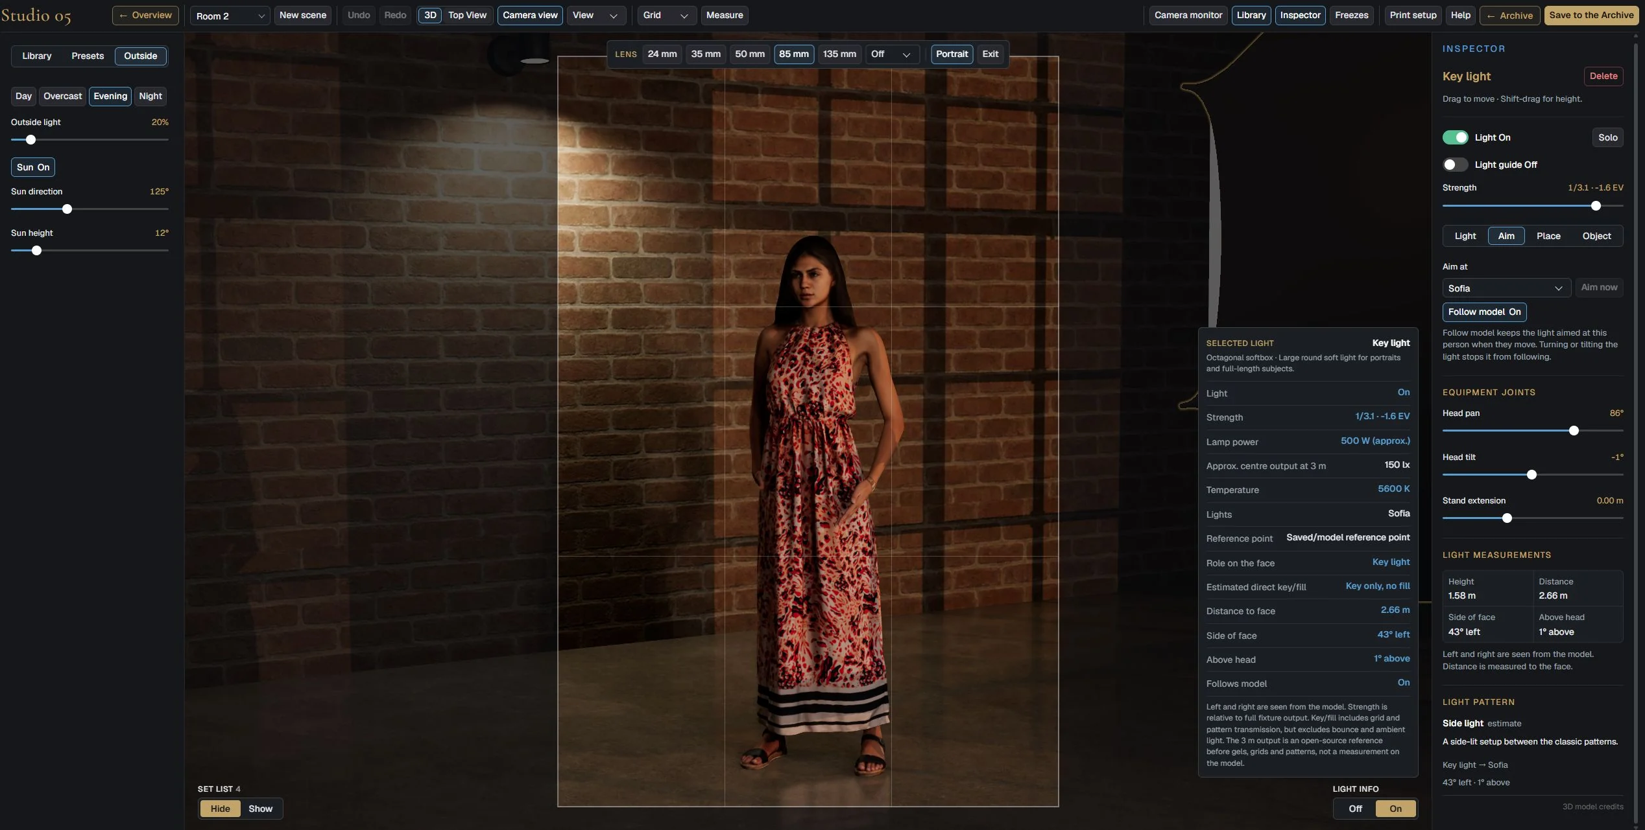The image size is (1645, 830).
Task: Select the Place inspector tab
Action: click(1548, 236)
